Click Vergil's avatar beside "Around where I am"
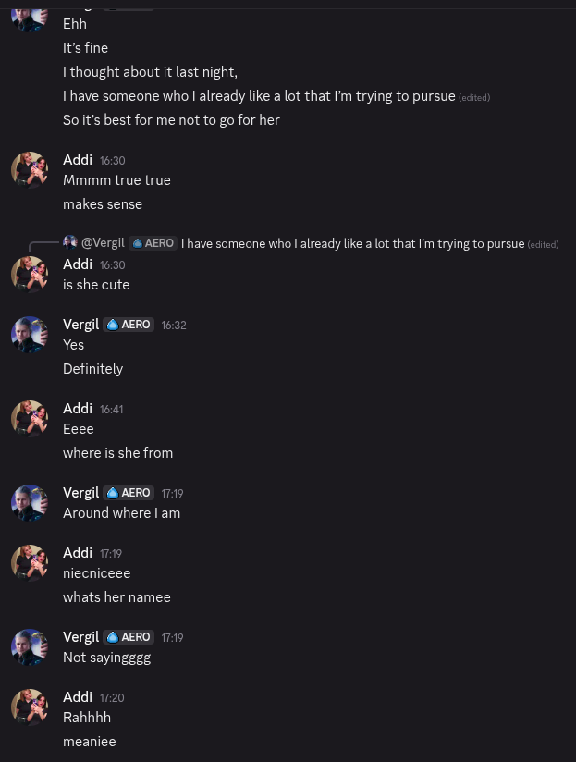The width and height of the screenshot is (576, 762). pos(30,502)
